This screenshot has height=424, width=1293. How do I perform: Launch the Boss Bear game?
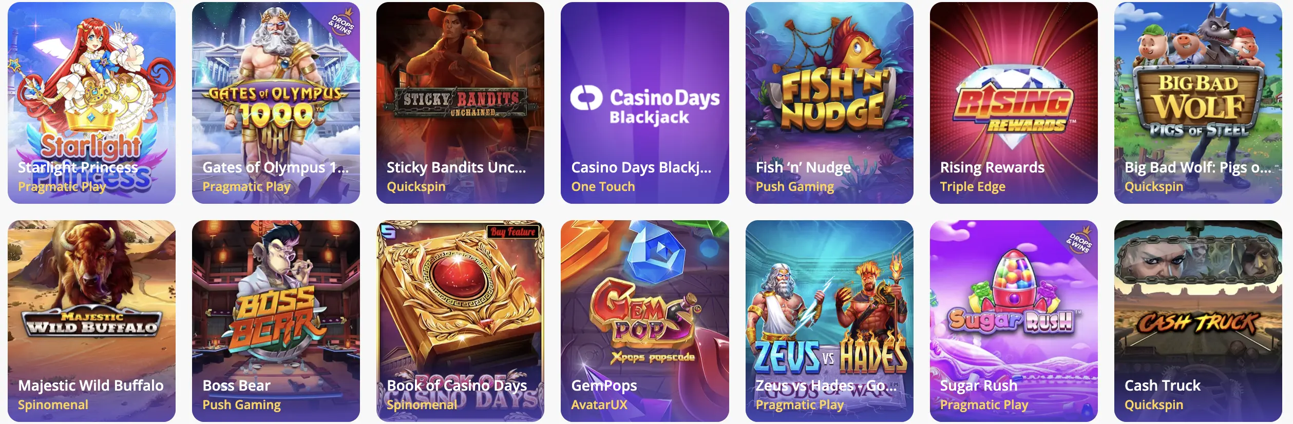click(276, 321)
